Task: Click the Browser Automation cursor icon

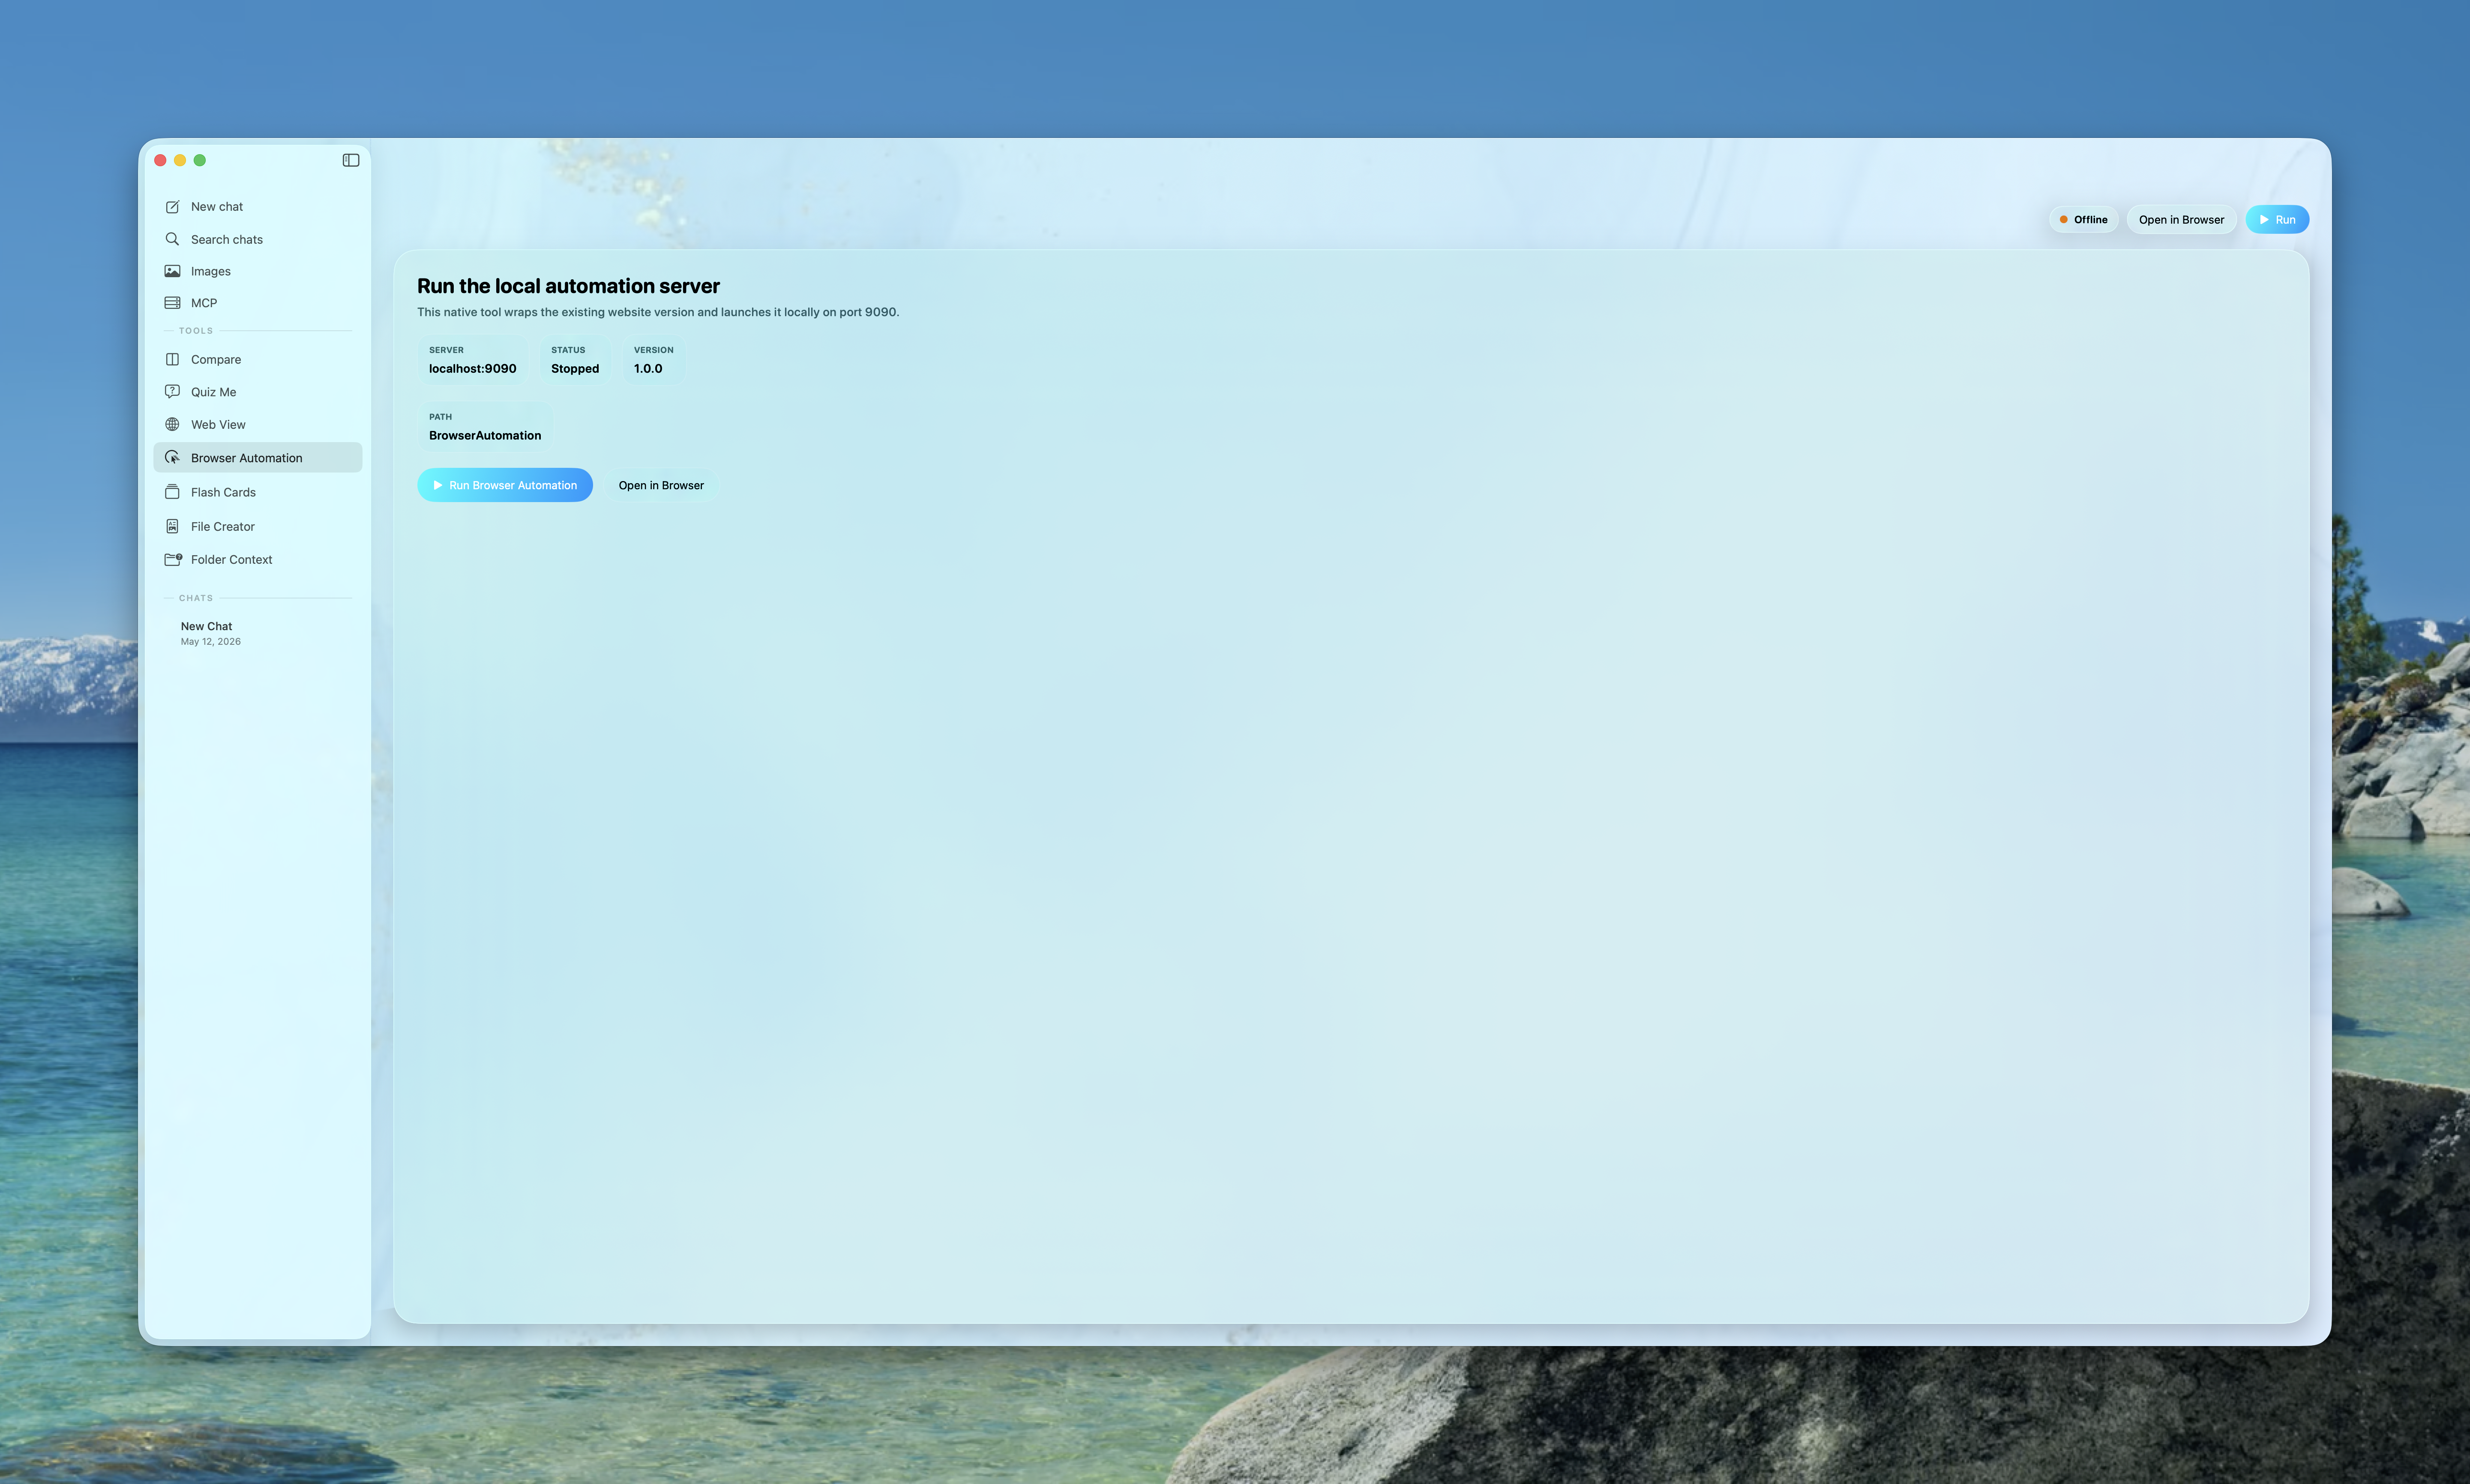Action: [x=172, y=458]
